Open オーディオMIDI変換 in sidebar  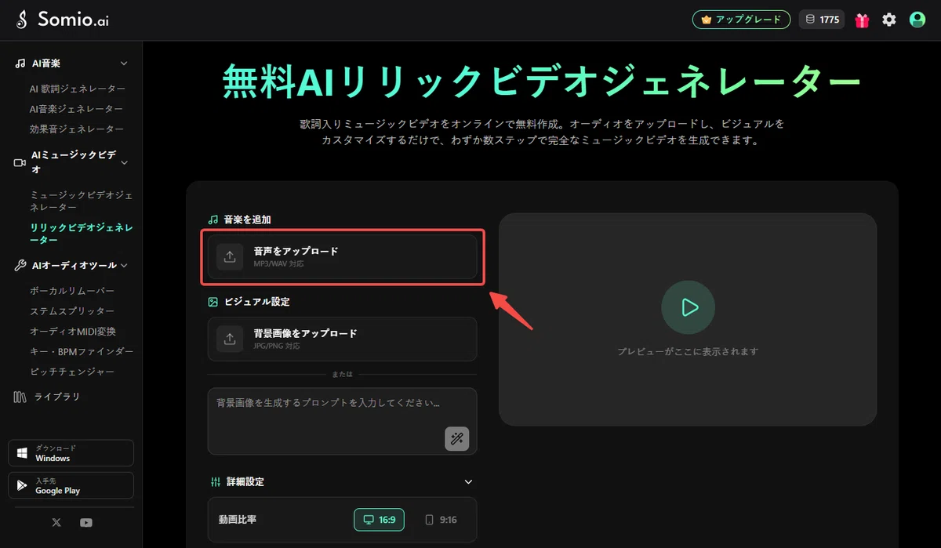(x=72, y=332)
